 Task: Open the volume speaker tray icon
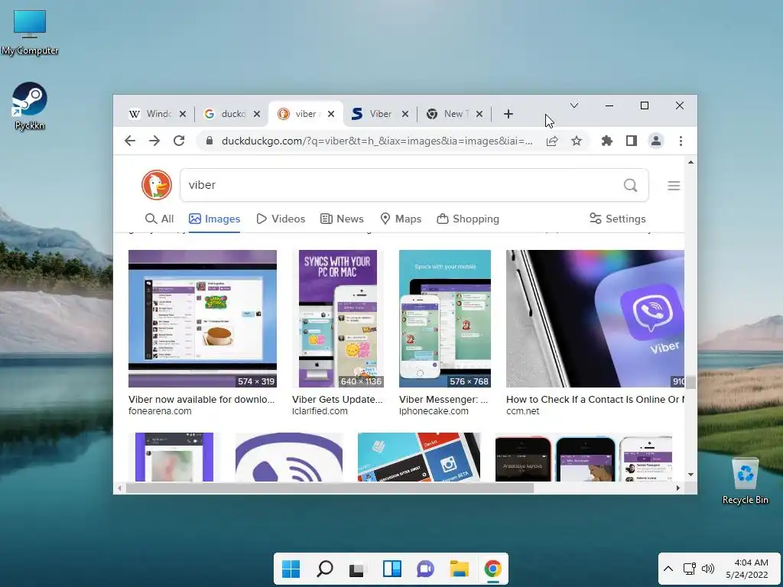pos(708,569)
